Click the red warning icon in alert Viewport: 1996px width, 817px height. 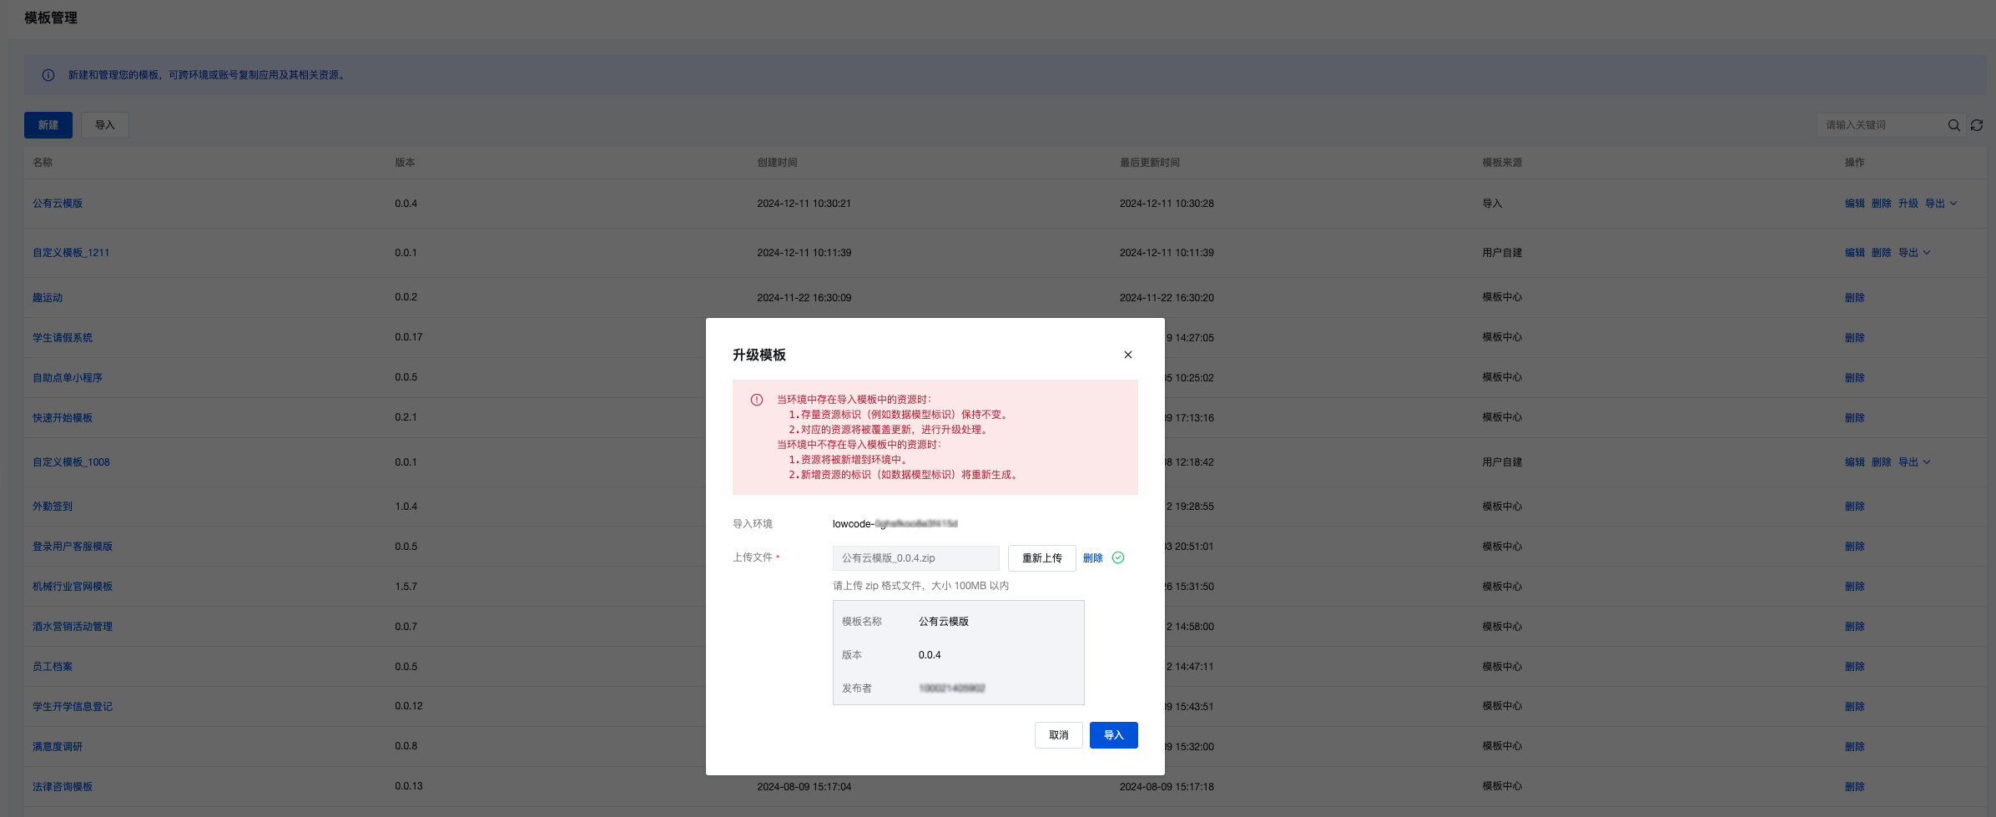756,400
